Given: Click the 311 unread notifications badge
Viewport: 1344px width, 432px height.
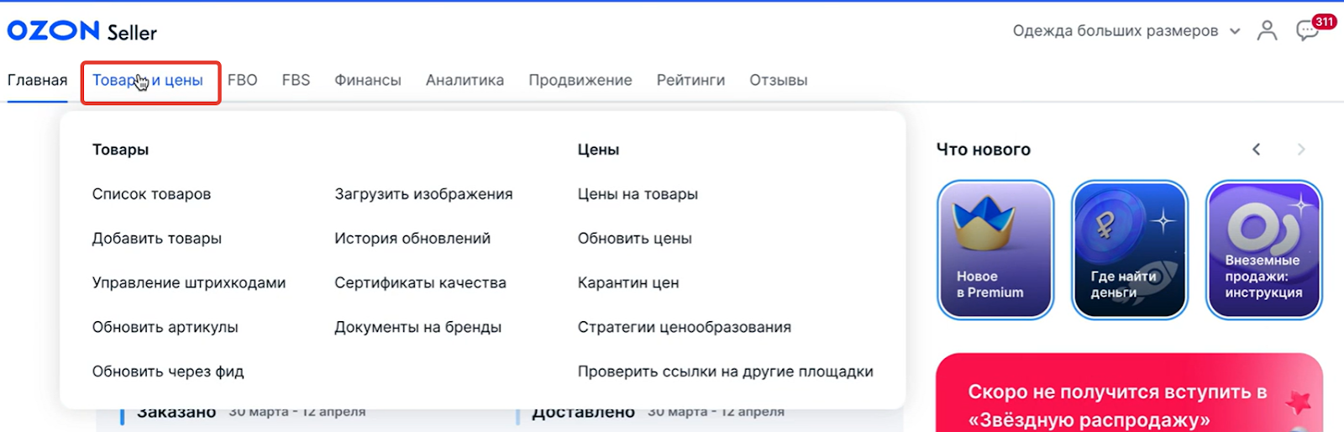Looking at the screenshot, I should (1325, 22).
